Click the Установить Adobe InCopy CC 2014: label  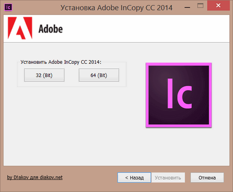pos(61,62)
